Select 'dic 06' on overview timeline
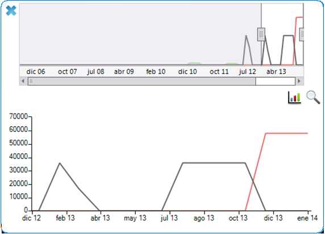The width and height of the screenshot is (325, 234). pyautogui.click(x=35, y=72)
